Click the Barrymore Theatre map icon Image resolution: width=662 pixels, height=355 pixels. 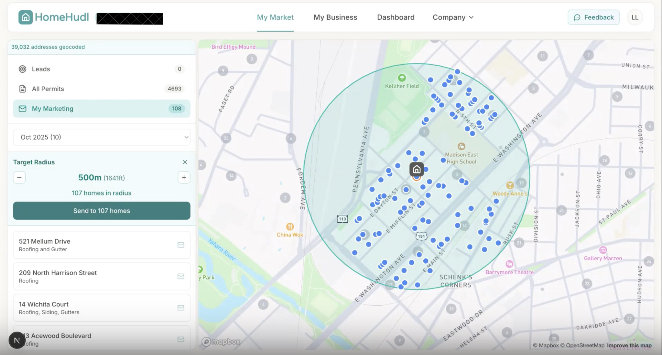pyautogui.click(x=509, y=264)
